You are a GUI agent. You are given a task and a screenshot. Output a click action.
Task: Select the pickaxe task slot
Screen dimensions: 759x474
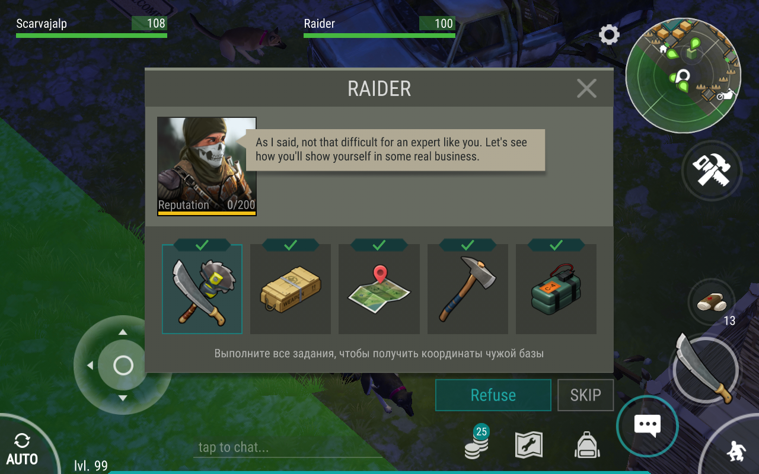467,289
